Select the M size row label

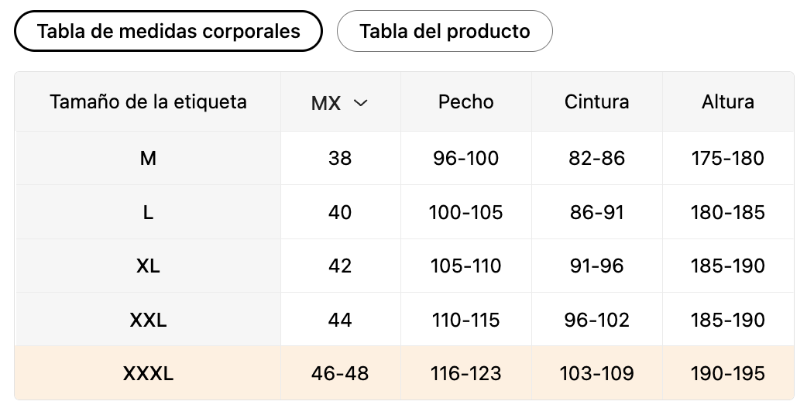pyautogui.click(x=148, y=159)
